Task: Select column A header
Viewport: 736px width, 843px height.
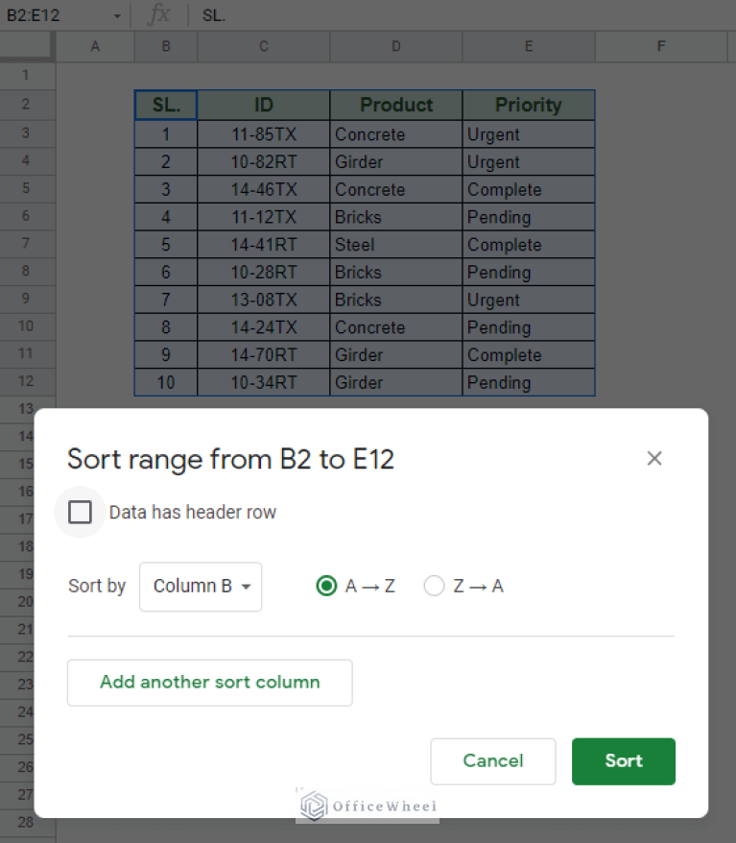Action: (95, 46)
